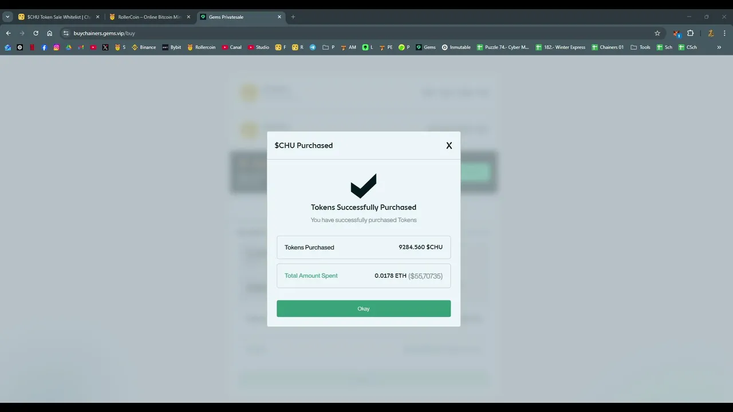The height and width of the screenshot is (412, 733).
Task: Open the Facebook bookmark
Action: click(44, 47)
